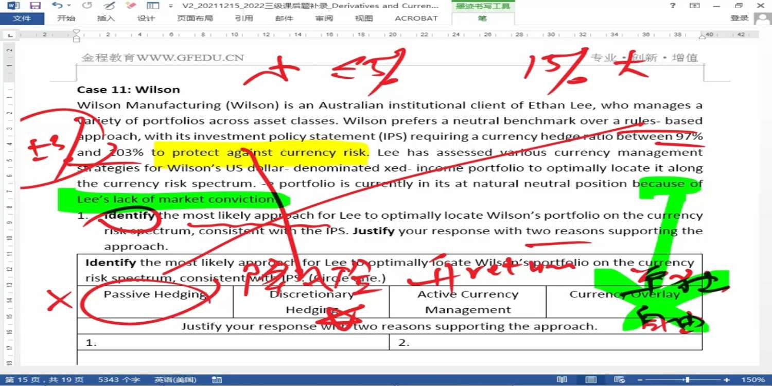Redo the last undone action
772x386 pixels.
pyautogui.click(x=87, y=6)
